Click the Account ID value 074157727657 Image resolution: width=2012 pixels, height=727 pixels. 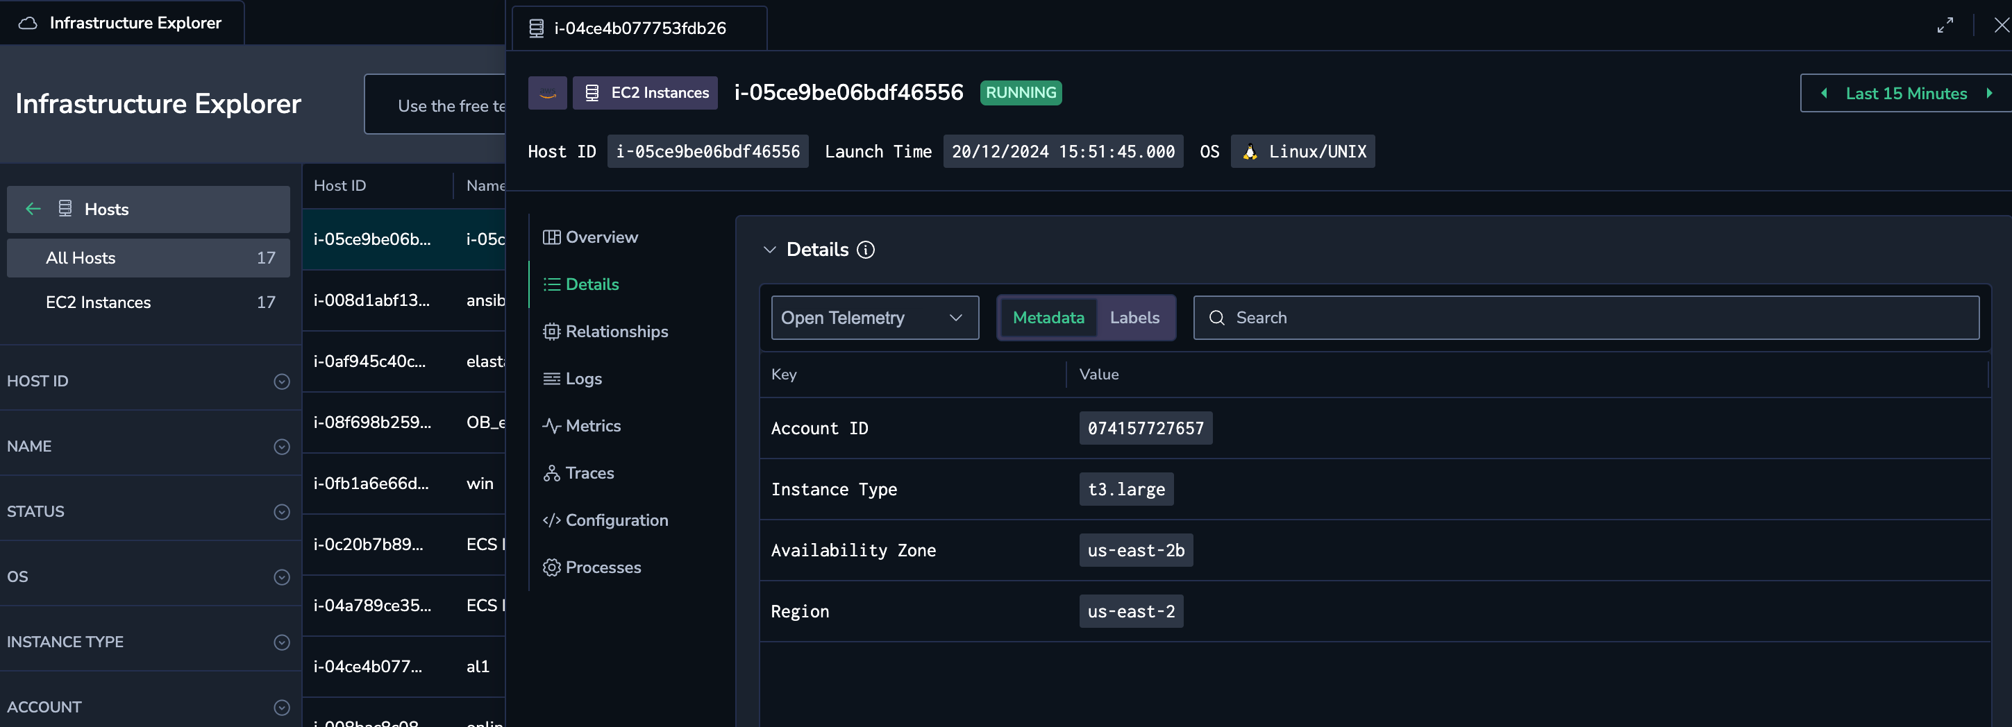click(x=1145, y=428)
